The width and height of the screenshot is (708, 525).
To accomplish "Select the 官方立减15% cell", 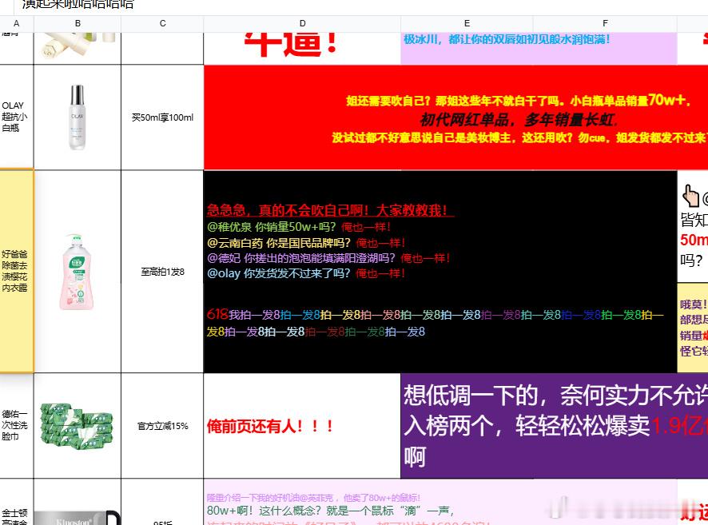I will [x=162, y=426].
